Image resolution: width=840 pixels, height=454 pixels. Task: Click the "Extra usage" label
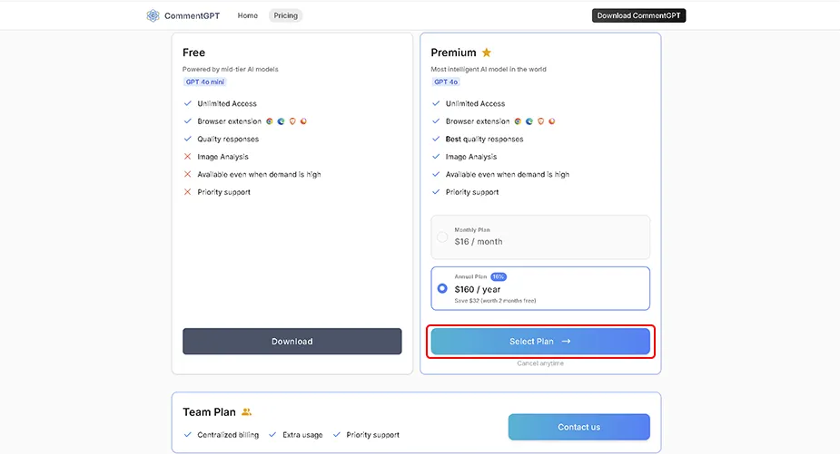302,435
